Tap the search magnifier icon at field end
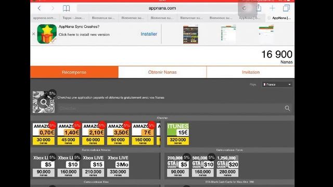 (287, 109)
